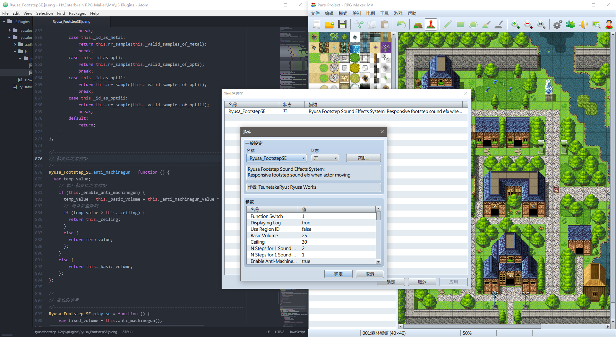Screen dimensions: 616x337
Task: Click the Paste clipboard icon
Action: (x=385, y=24)
